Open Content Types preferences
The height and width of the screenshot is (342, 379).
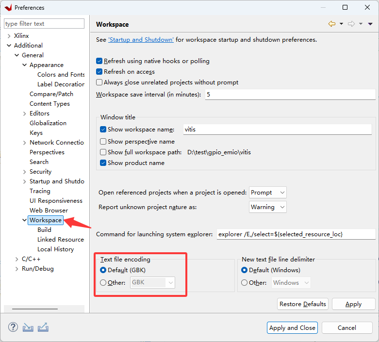[x=49, y=104]
